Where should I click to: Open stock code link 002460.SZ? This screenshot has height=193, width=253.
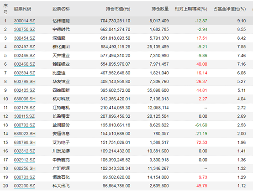point(24,64)
